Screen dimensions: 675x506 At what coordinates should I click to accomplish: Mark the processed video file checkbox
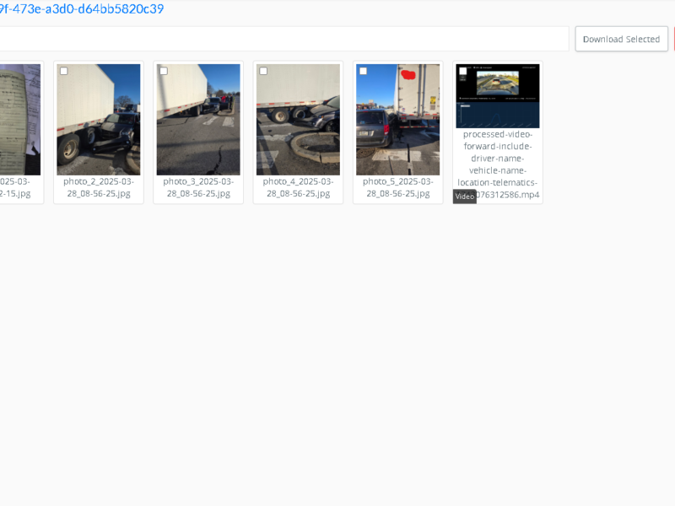[463, 71]
